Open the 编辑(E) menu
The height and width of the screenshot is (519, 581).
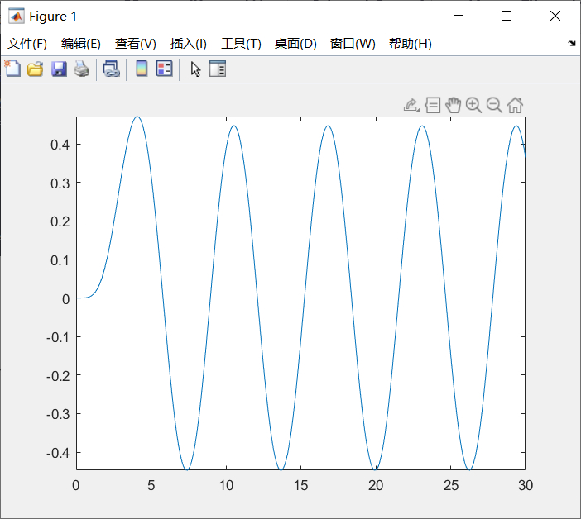tap(81, 44)
